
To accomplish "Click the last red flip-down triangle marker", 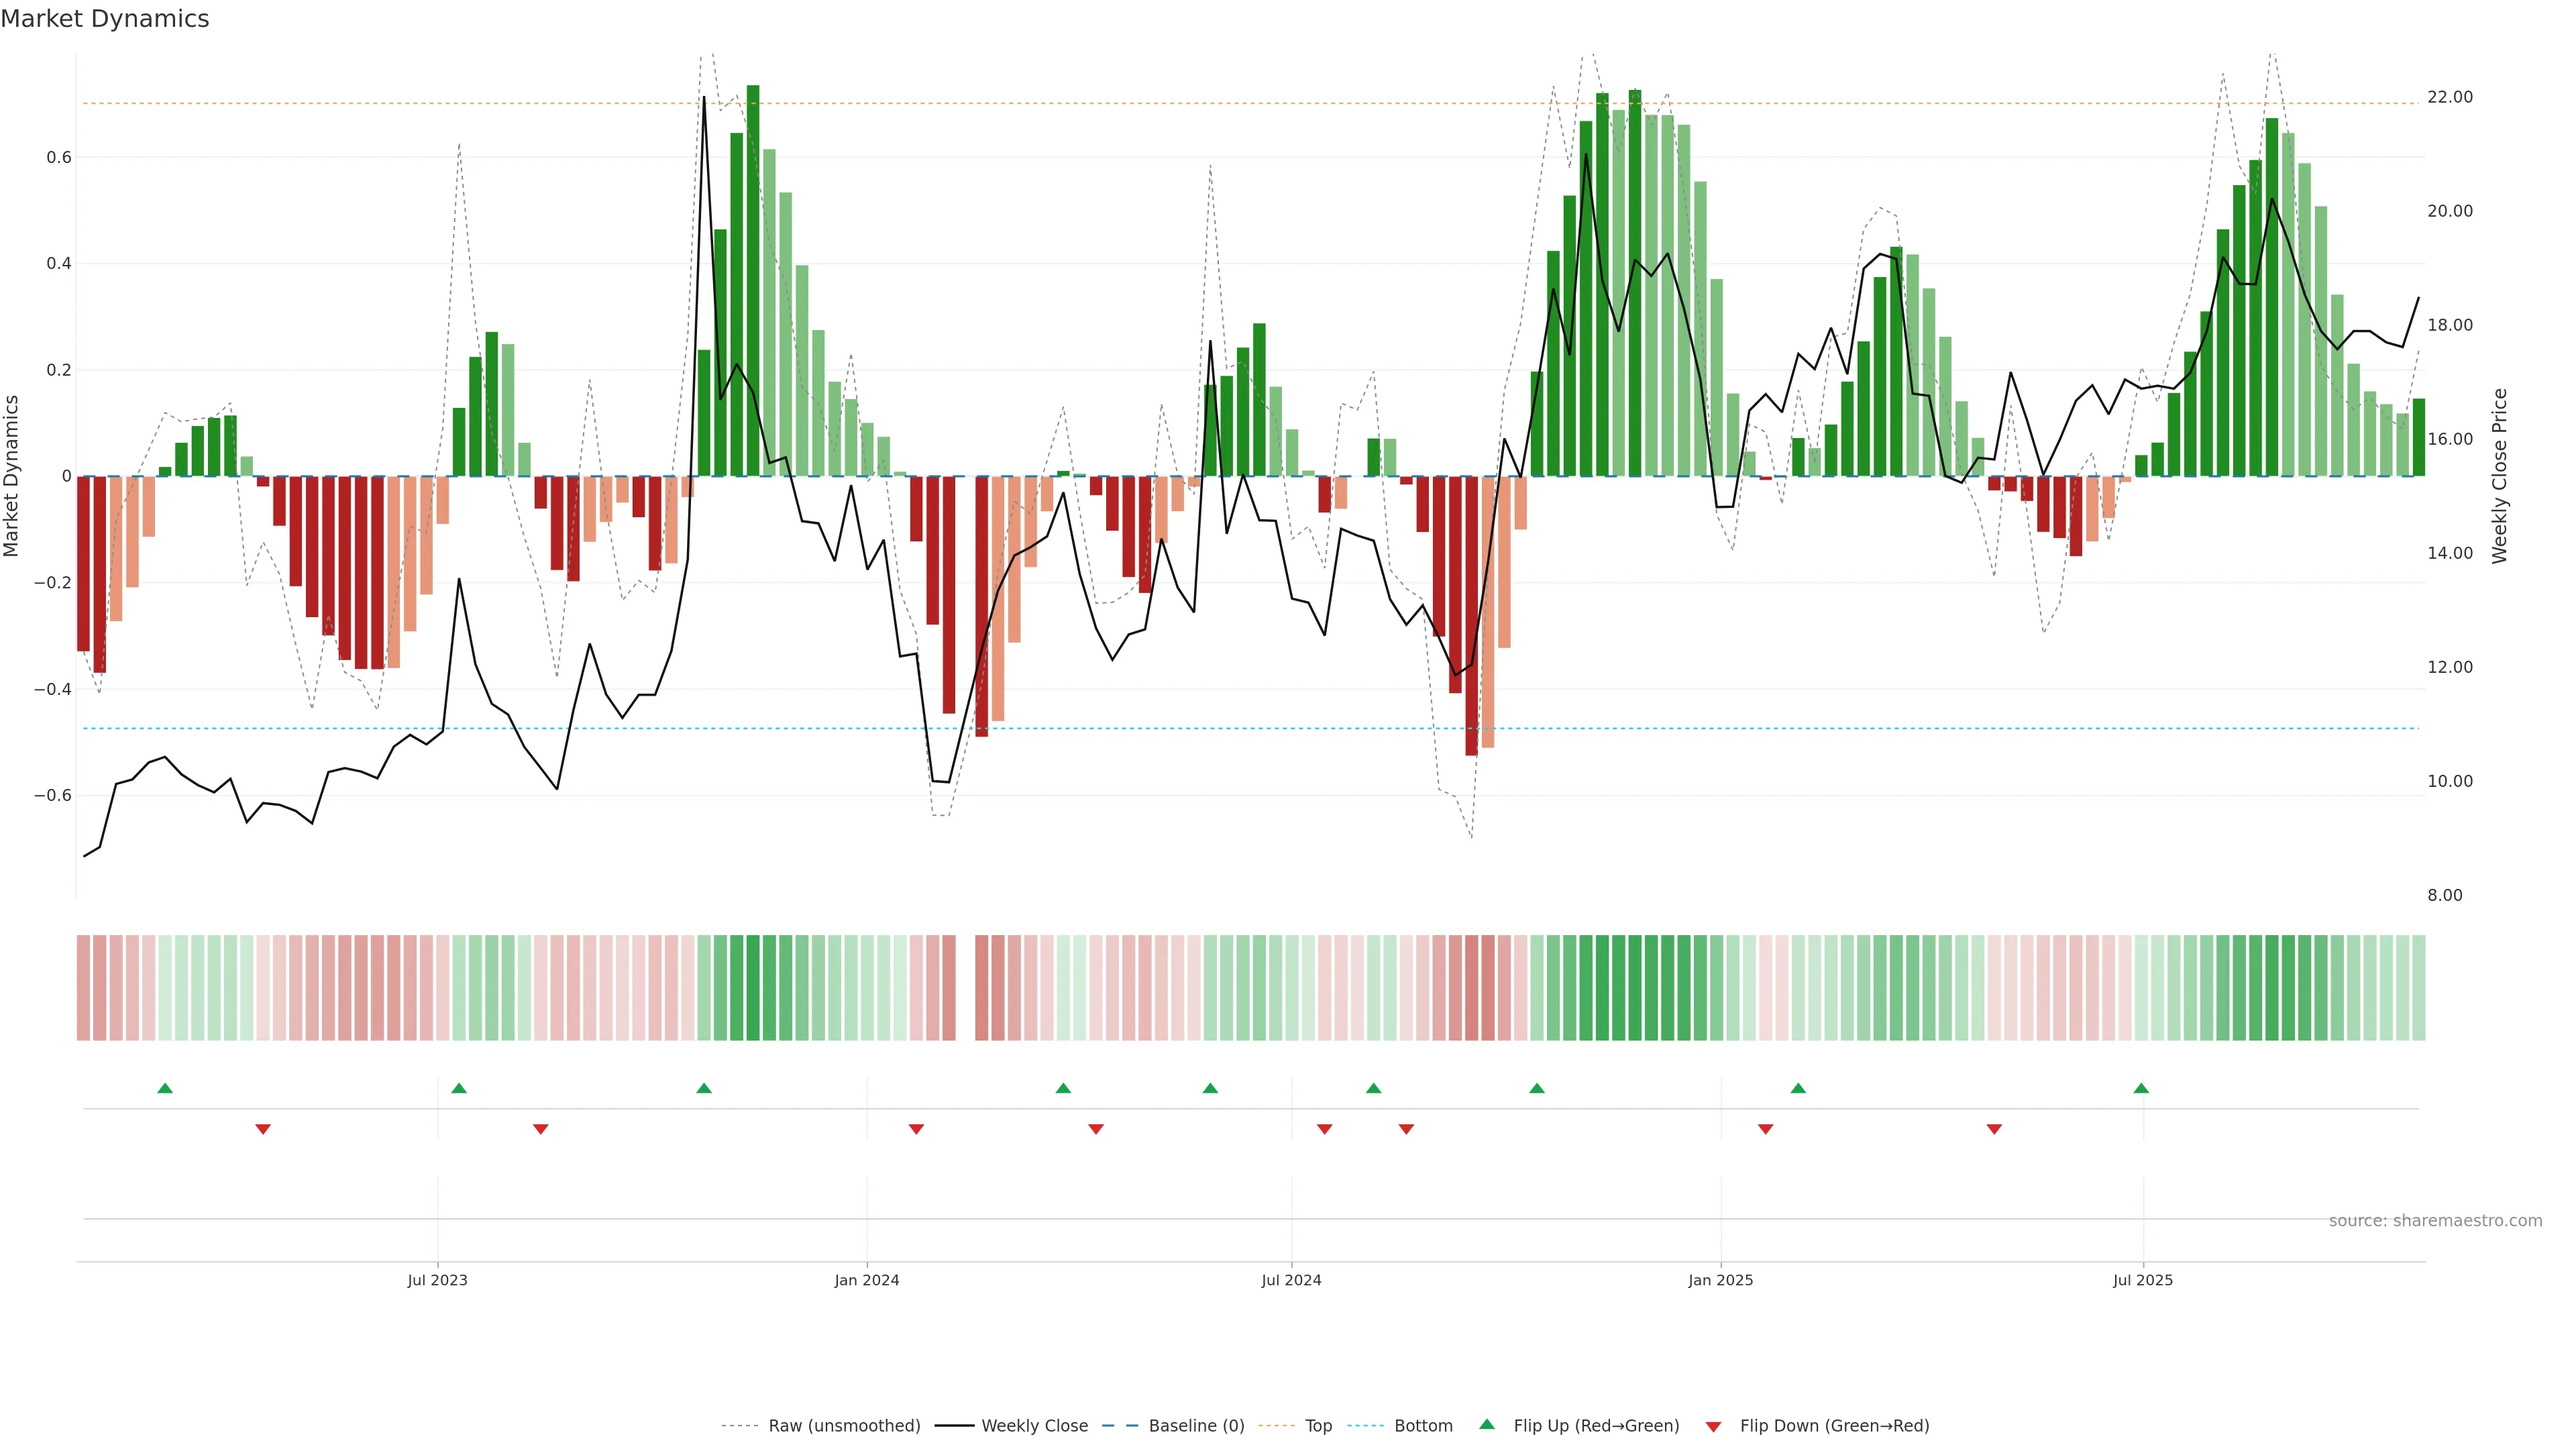I will (x=1994, y=1129).
